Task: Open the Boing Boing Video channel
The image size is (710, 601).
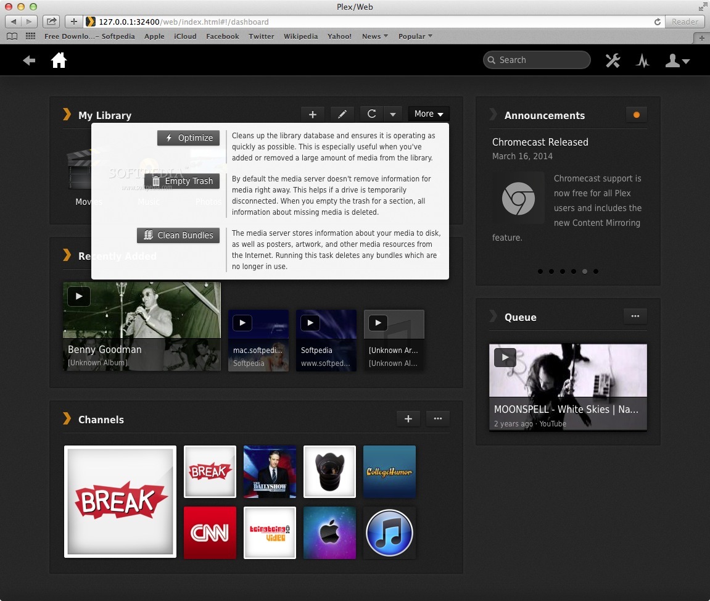Action: point(270,533)
